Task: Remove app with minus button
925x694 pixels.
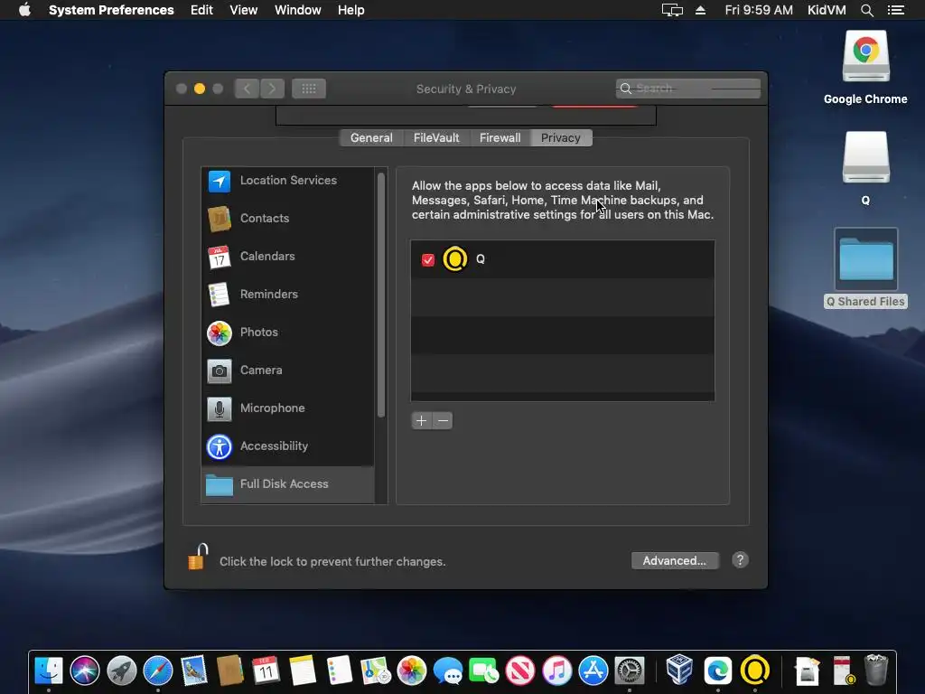Action: click(x=443, y=421)
